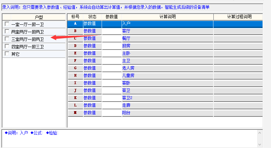Check the 一室一厅一厨一卫 checkbox

click(7, 24)
